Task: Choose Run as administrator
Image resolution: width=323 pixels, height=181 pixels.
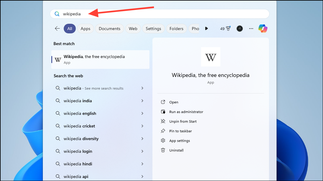Action: (x=186, y=112)
